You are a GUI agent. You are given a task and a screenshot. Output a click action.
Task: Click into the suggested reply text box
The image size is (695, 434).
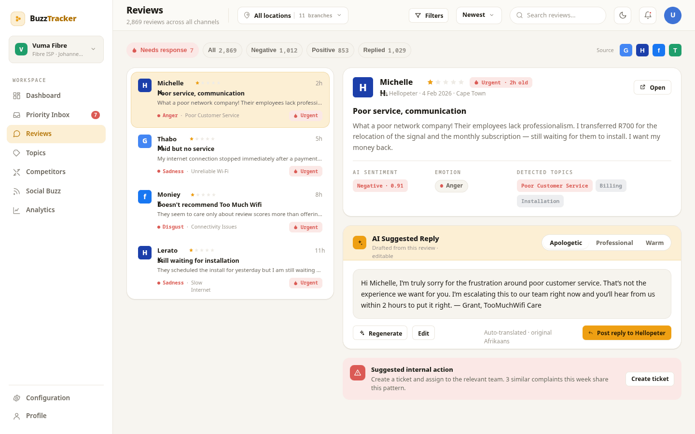click(512, 294)
